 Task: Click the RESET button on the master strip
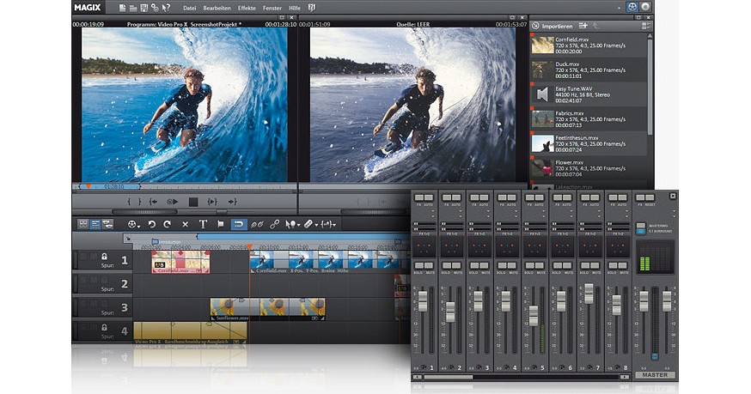pyautogui.click(x=650, y=197)
